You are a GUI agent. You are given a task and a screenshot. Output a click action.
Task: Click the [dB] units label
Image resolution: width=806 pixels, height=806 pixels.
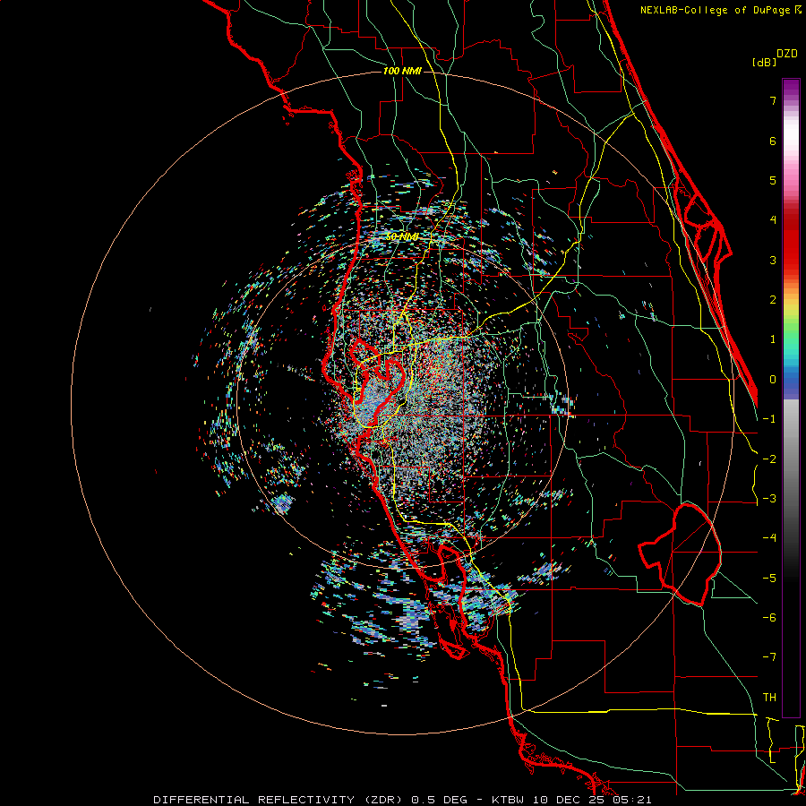pyautogui.click(x=764, y=62)
